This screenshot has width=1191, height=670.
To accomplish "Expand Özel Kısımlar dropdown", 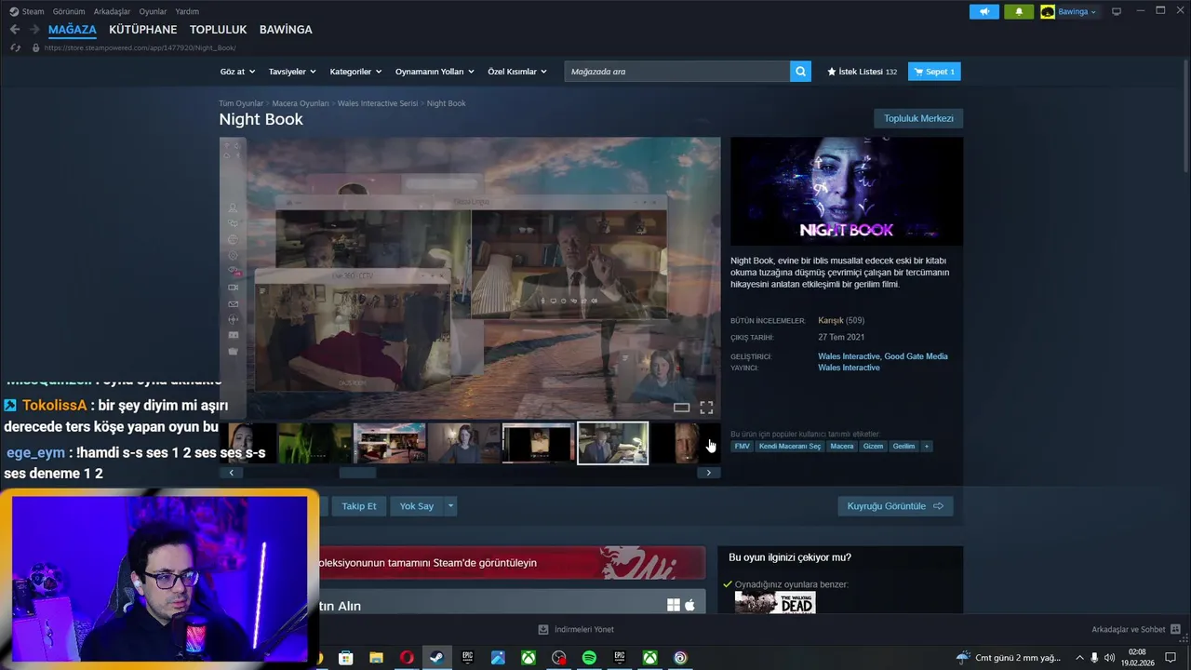I will [x=517, y=72].
